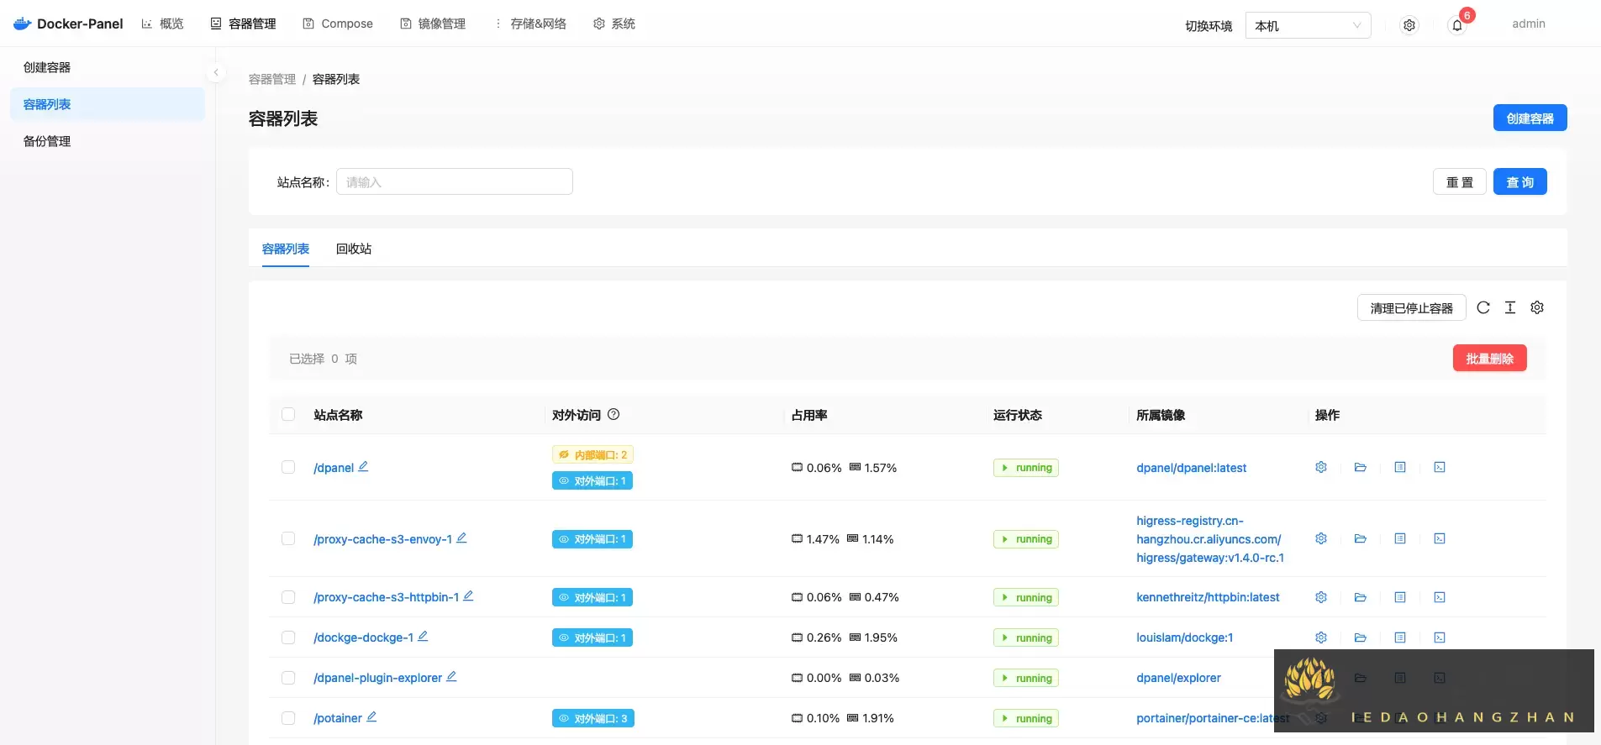Open file folder icon for /dpanel row
This screenshot has height=745, width=1601.
coord(1361,467)
